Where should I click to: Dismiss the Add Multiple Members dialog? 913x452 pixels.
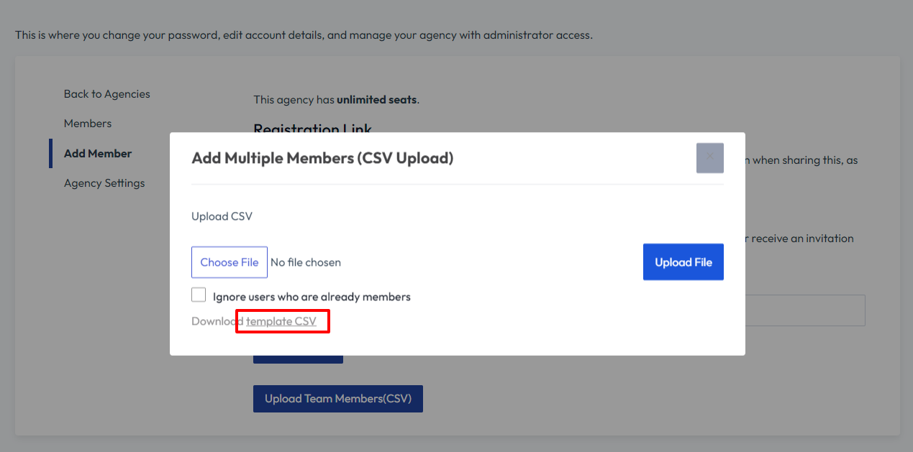[709, 158]
